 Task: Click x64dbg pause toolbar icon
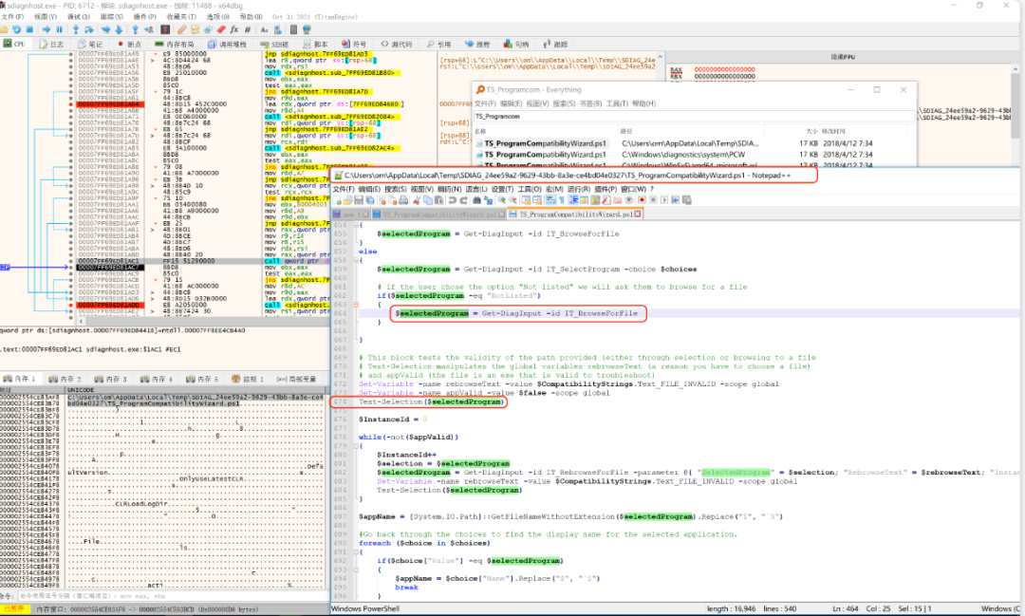[60, 29]
